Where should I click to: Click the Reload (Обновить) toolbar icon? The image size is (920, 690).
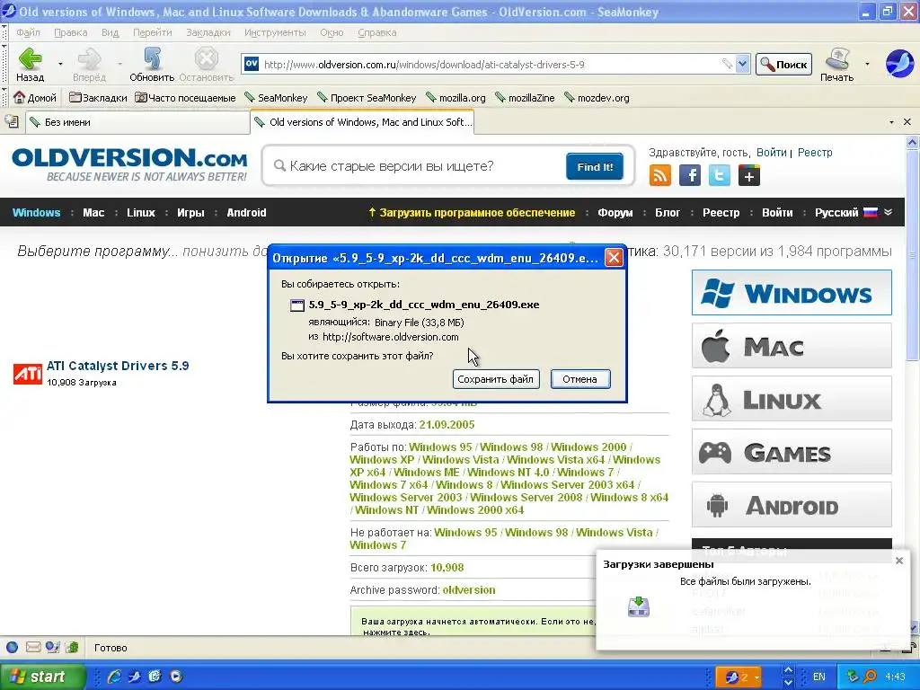(x=152, y=59)
